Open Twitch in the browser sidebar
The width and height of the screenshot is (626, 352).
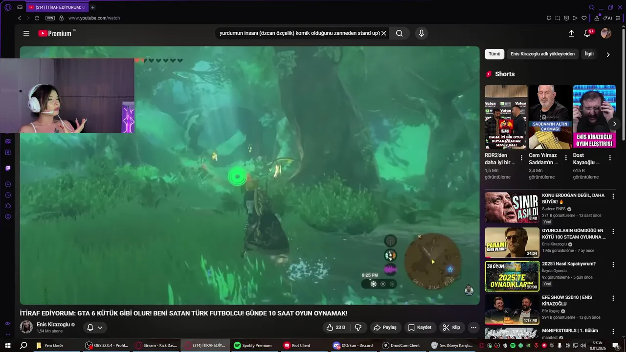click(8, 168)
